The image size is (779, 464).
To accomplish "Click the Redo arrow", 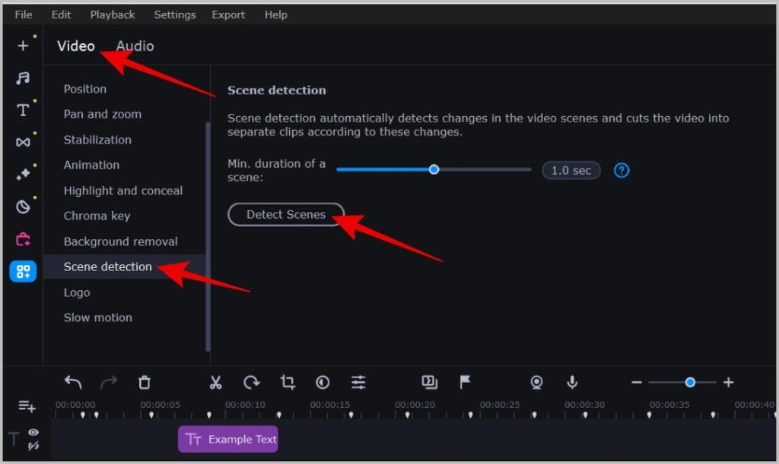I will (x=108, y=382).
